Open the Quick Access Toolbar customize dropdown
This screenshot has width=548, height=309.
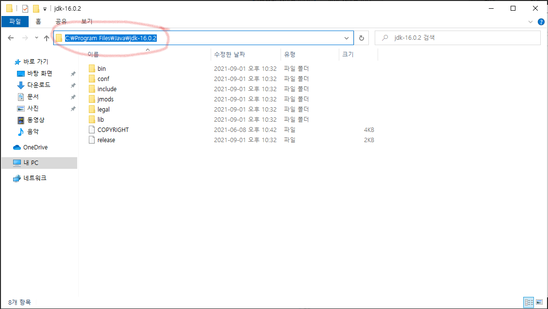45,9
